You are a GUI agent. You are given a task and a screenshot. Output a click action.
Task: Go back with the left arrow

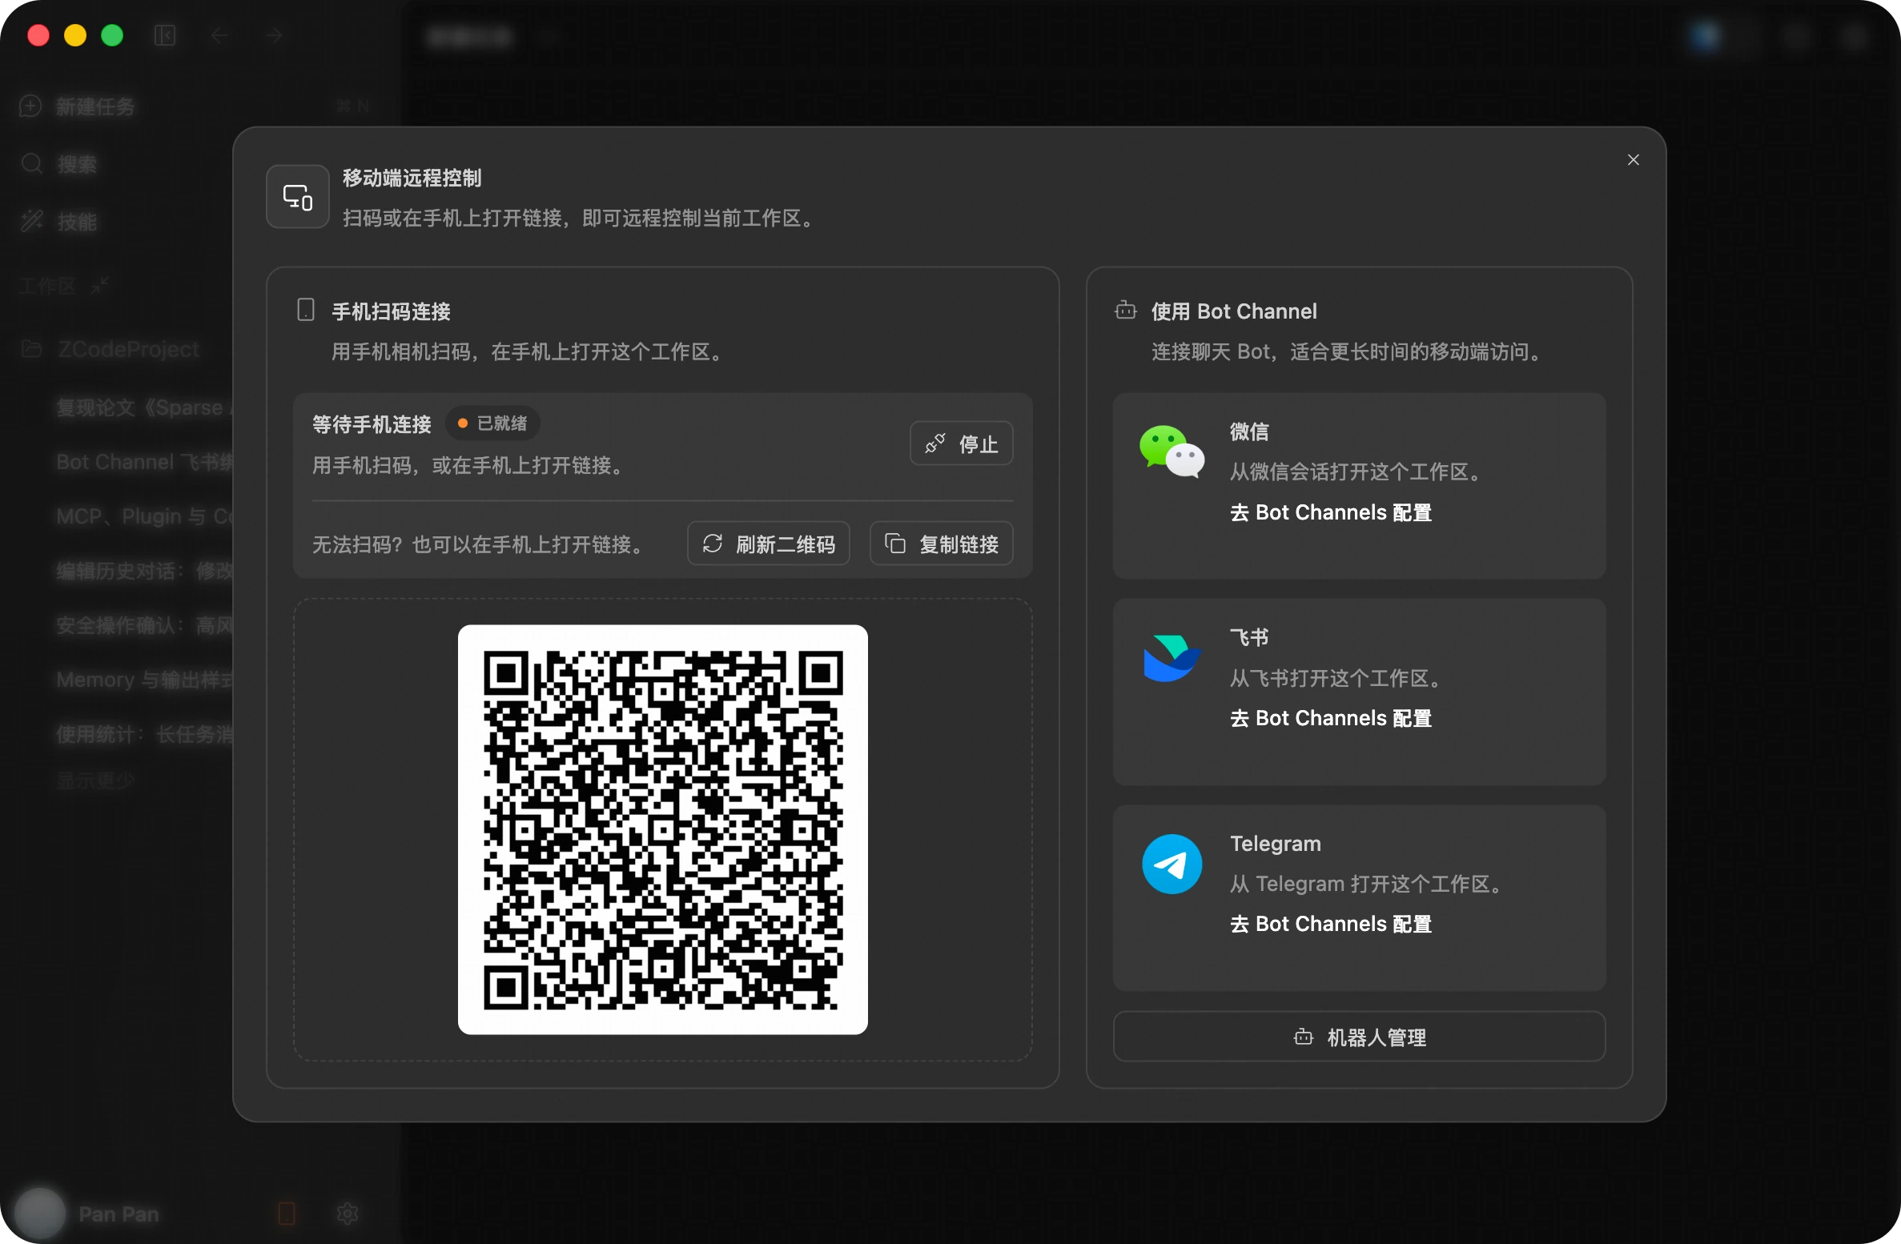tap(219, 35)
